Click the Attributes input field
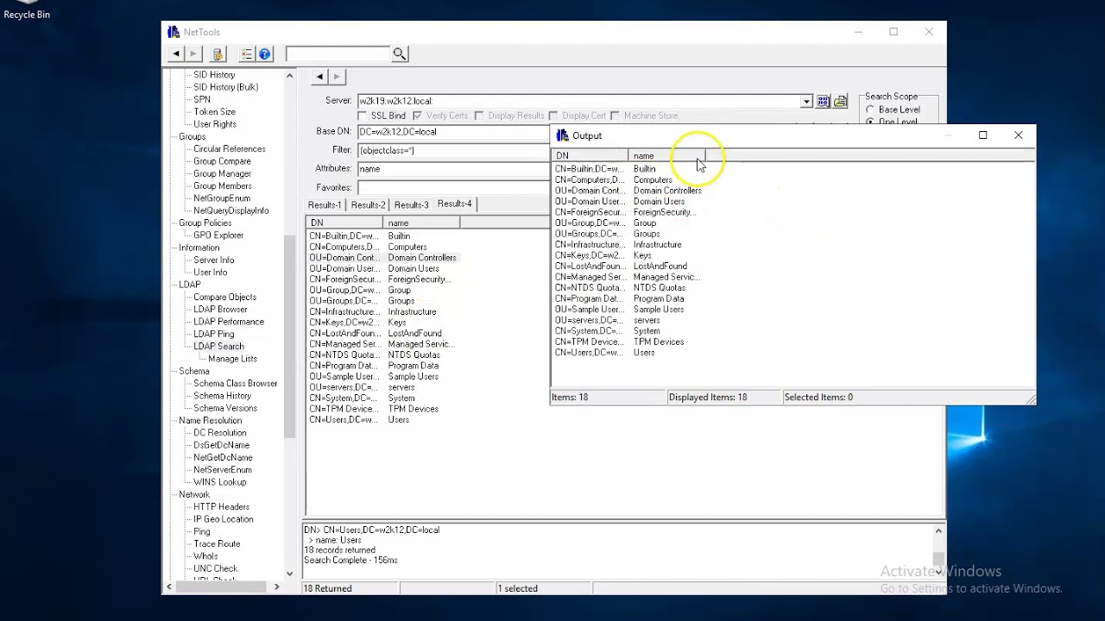Image resolution: width=1105 pixels, height=621 pixels. (x=452, y=169)
